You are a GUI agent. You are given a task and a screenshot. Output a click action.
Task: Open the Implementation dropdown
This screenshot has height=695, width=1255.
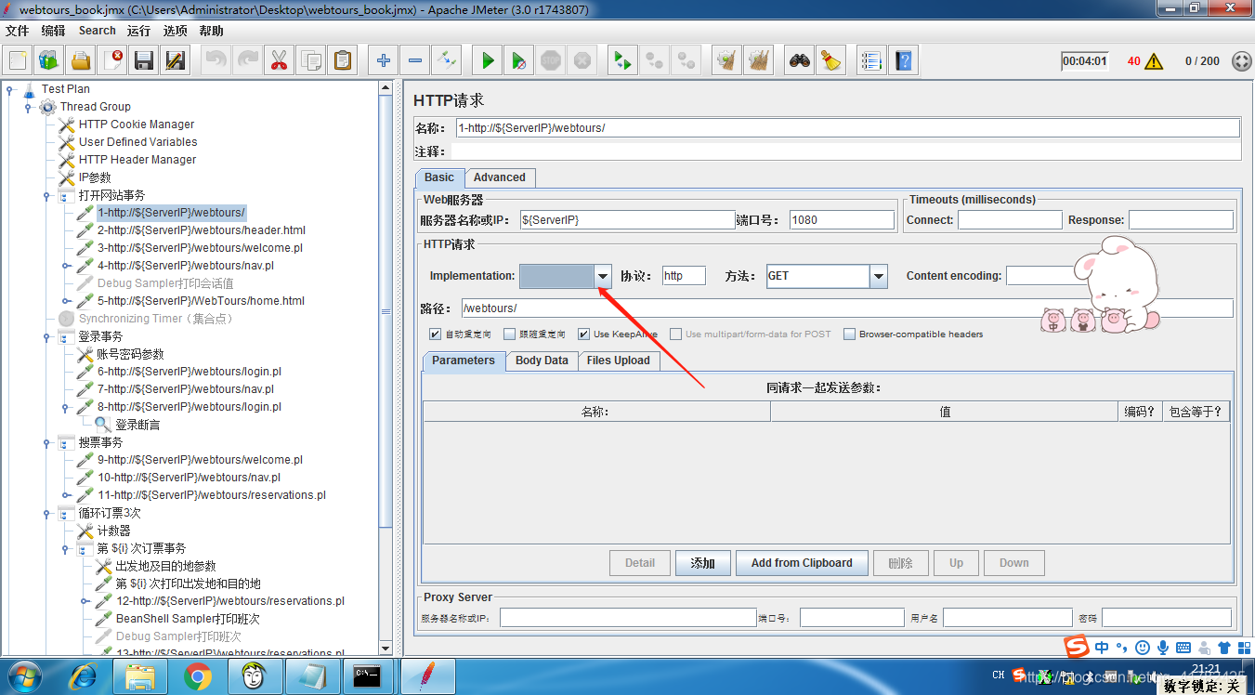pyautogui.click(x=602, y=276)
